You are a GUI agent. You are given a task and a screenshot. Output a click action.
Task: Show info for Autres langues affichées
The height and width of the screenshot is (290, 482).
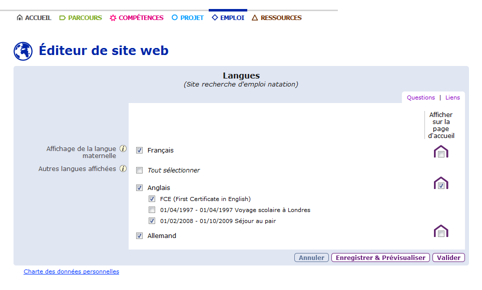point(123,168)
